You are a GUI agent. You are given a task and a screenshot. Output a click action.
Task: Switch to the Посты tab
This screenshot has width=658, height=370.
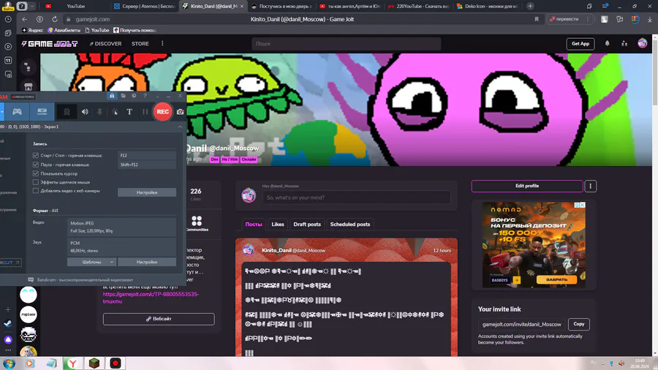tap(254, 224)
